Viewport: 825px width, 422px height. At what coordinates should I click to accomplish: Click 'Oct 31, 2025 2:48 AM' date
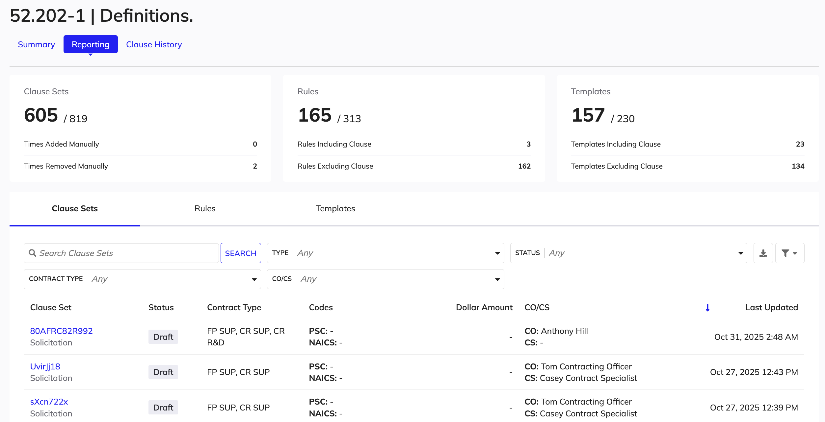point(756,337)
